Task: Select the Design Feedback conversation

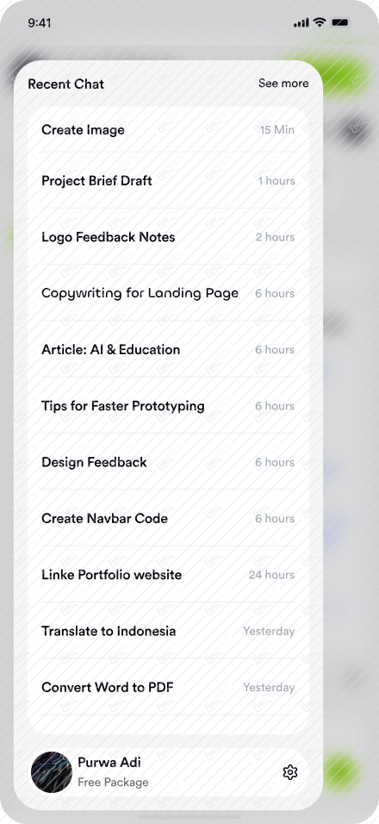Action: [168, 463]
